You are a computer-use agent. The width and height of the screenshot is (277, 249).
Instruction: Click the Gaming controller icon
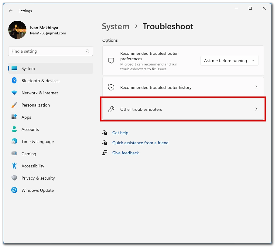click(x=14, y=153)
